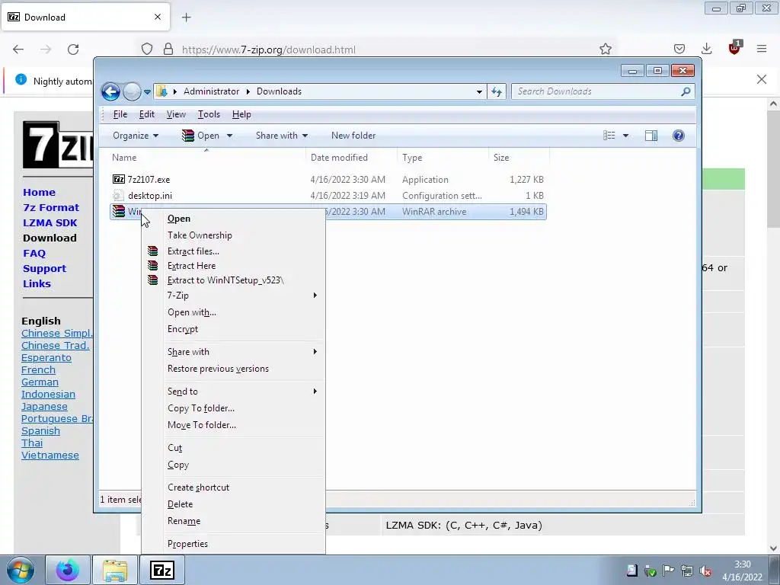Click the WinRAR icon next to Extract Here
This screenshot has width=780, height=585.
click(x=152, y=266)
